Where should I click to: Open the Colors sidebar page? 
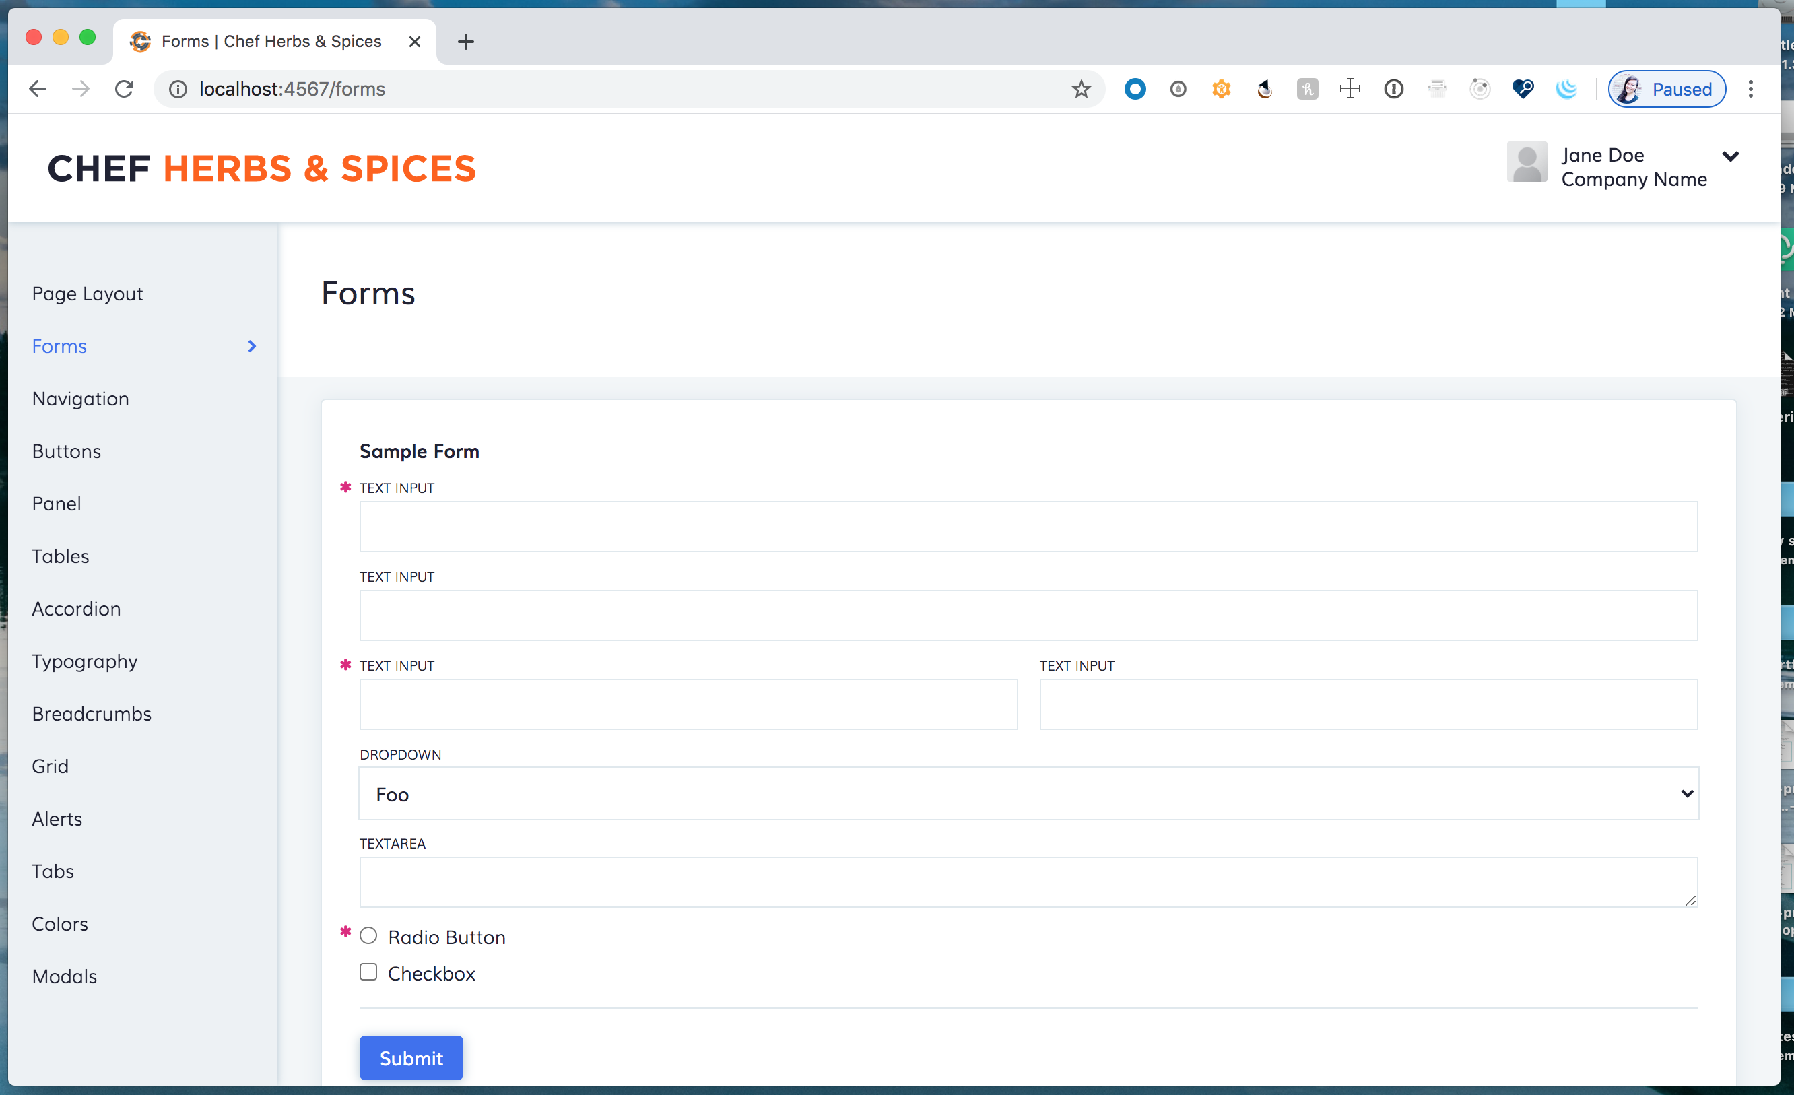tap(60, 924)
